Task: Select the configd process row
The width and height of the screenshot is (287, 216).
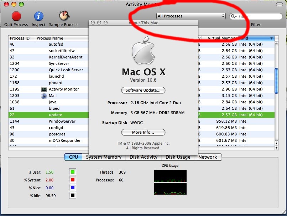Action: [x=141, y=128]
